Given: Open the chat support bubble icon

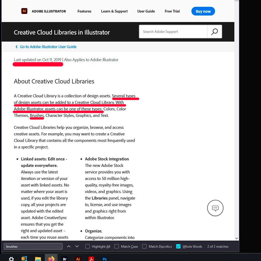Looking at the screenshot, I should click(215, 208).
